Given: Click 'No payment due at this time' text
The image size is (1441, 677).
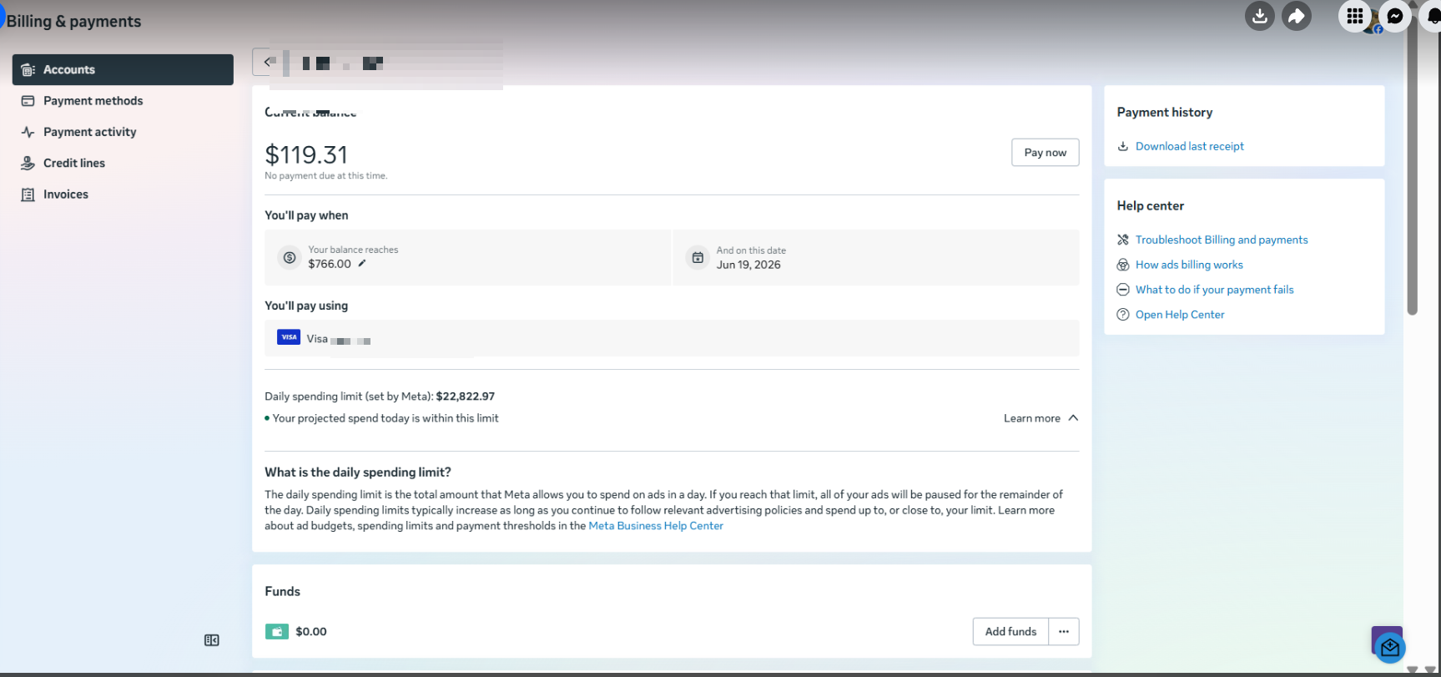Looking at the screenshot, I should 326,176.
